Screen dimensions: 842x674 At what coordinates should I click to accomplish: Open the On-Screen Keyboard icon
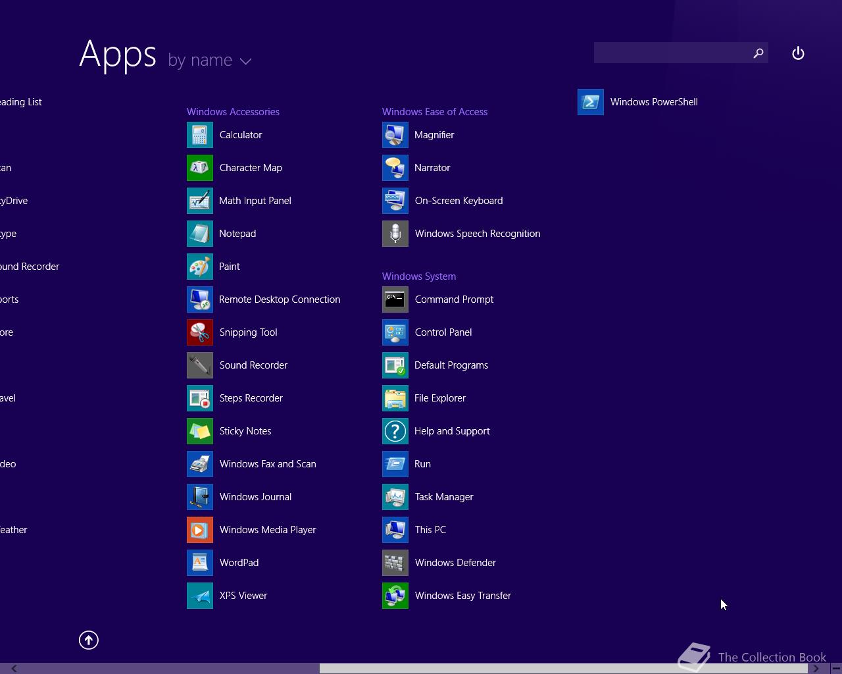[395, 201]
